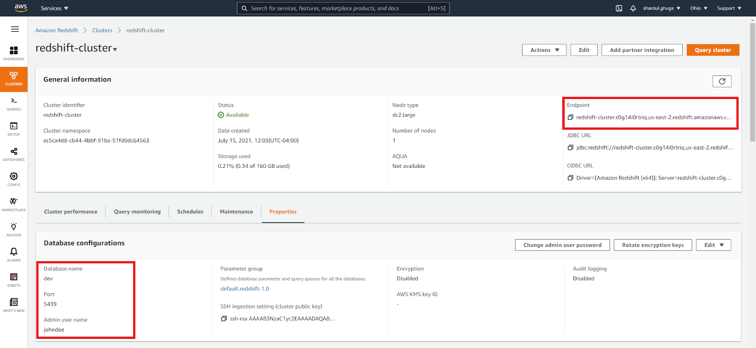756x348 pixels.
Task: Copy the Endpoint address icon
Action: click(570, 117)
